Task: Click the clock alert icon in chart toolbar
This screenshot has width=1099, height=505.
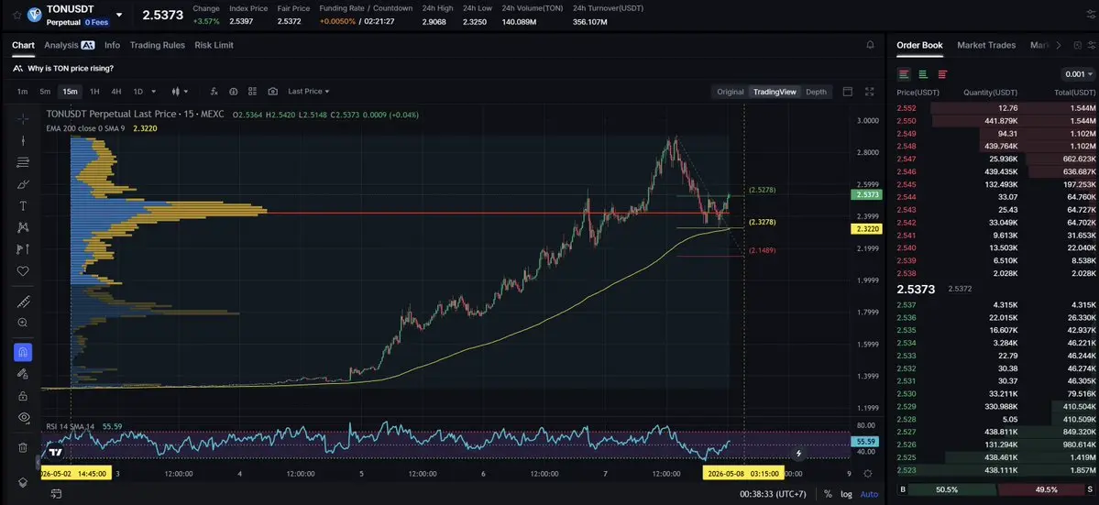Action: (x=234, y=91)
